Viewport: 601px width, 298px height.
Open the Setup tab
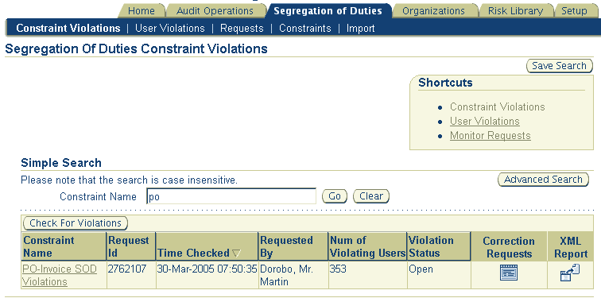[x=574, y=11]
